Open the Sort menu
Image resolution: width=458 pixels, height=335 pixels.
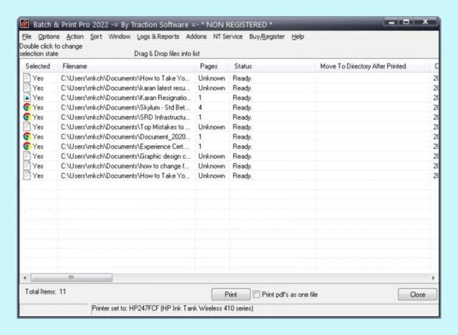96,36
